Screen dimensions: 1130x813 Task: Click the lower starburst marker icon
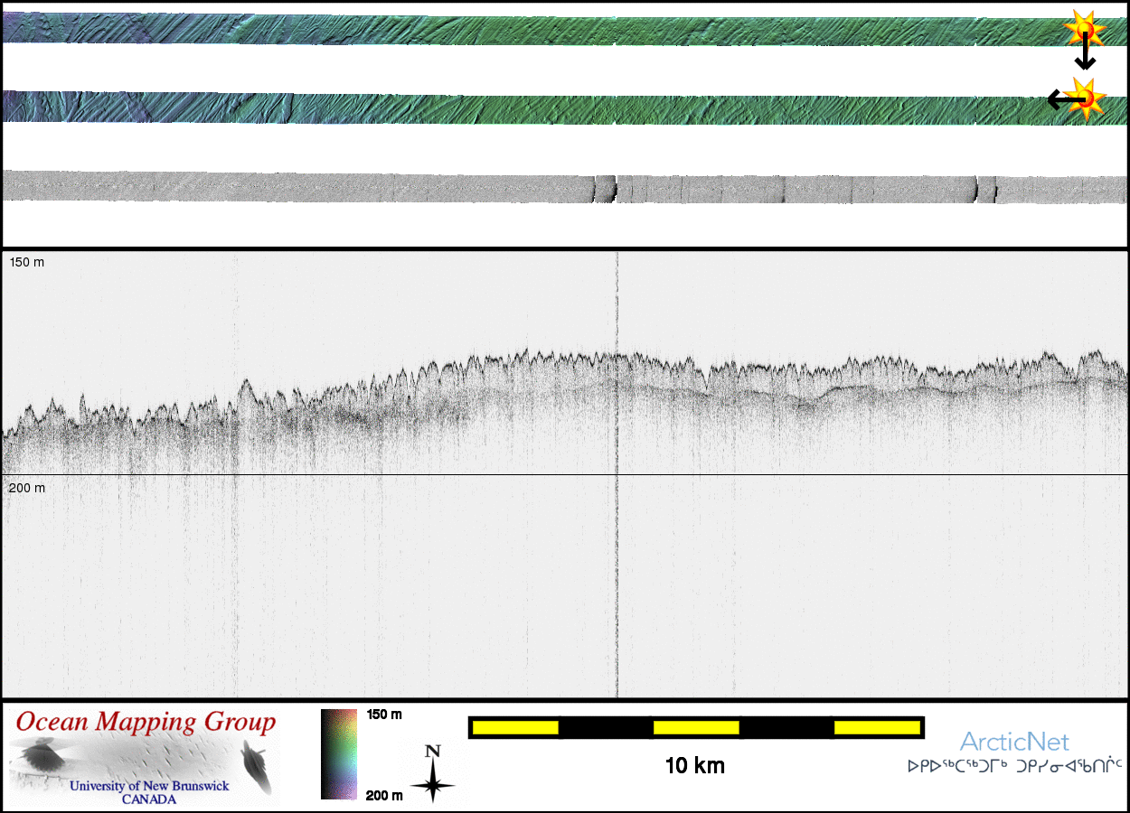coord(1083,96)
